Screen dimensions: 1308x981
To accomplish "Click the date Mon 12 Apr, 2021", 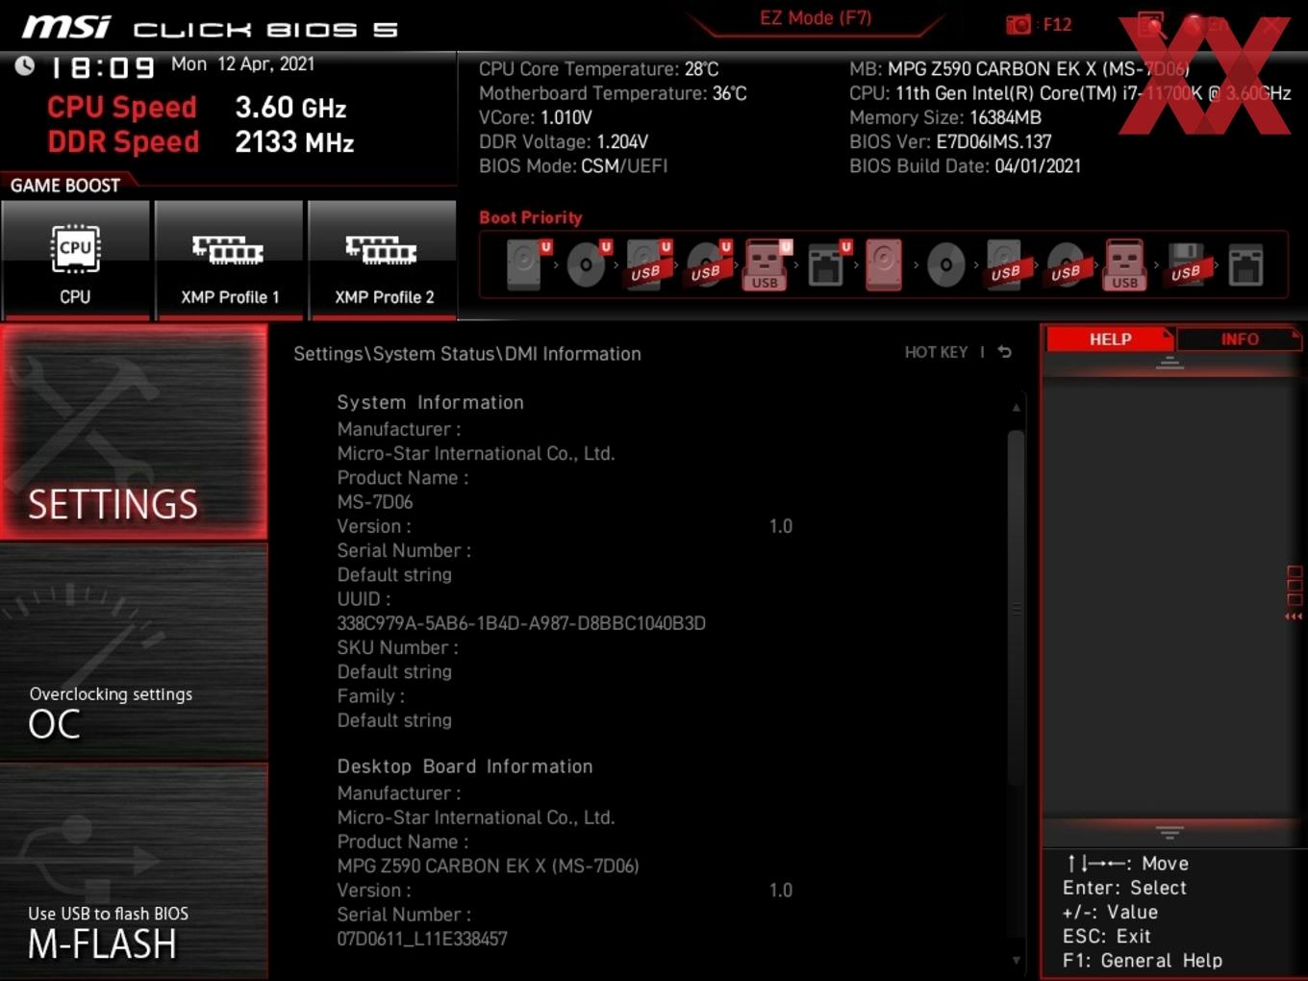I will coord(242,63).
